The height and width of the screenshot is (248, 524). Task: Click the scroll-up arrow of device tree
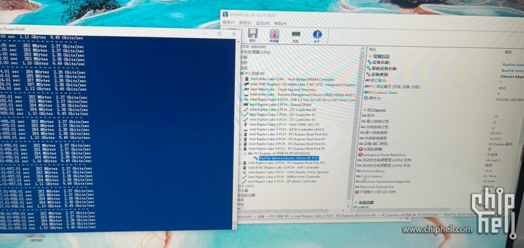[362, 49]
